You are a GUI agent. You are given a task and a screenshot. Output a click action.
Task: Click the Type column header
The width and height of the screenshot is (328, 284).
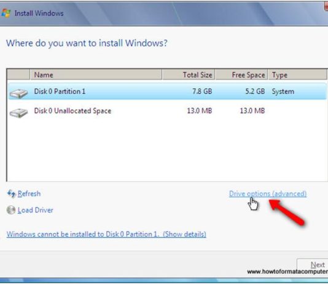297,75
